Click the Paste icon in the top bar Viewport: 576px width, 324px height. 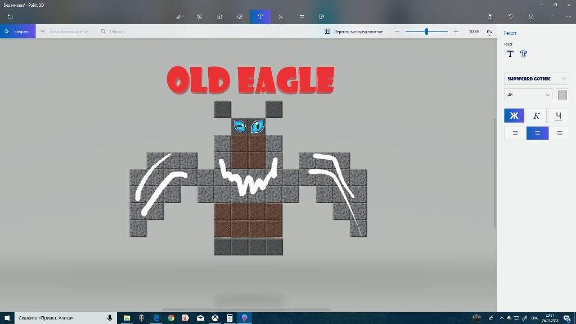(490, 16)
